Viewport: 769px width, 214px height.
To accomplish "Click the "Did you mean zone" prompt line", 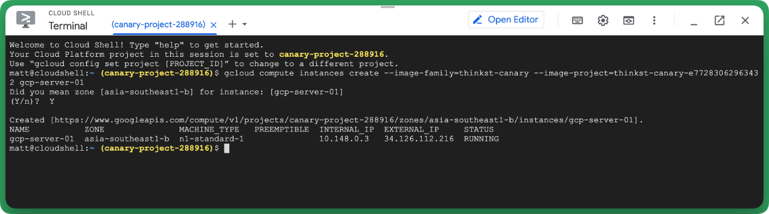I will click(x=176, y=92).
